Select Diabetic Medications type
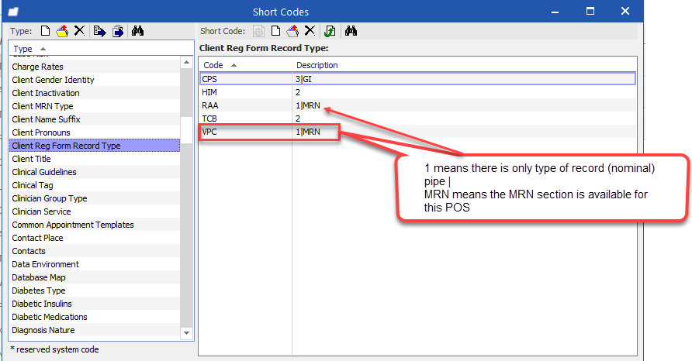 pyautogui.click(x=95, y=317)
